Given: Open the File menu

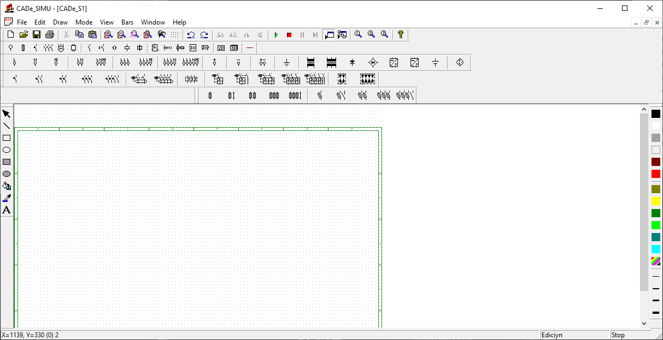Looking at the screenshot, I should 22,22.
